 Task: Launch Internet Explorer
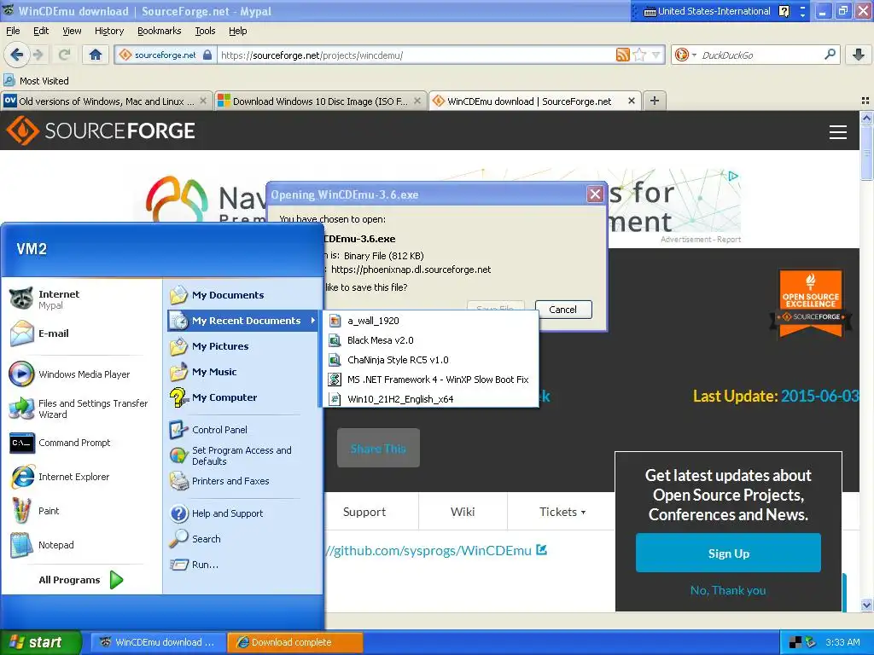(81, 477)
